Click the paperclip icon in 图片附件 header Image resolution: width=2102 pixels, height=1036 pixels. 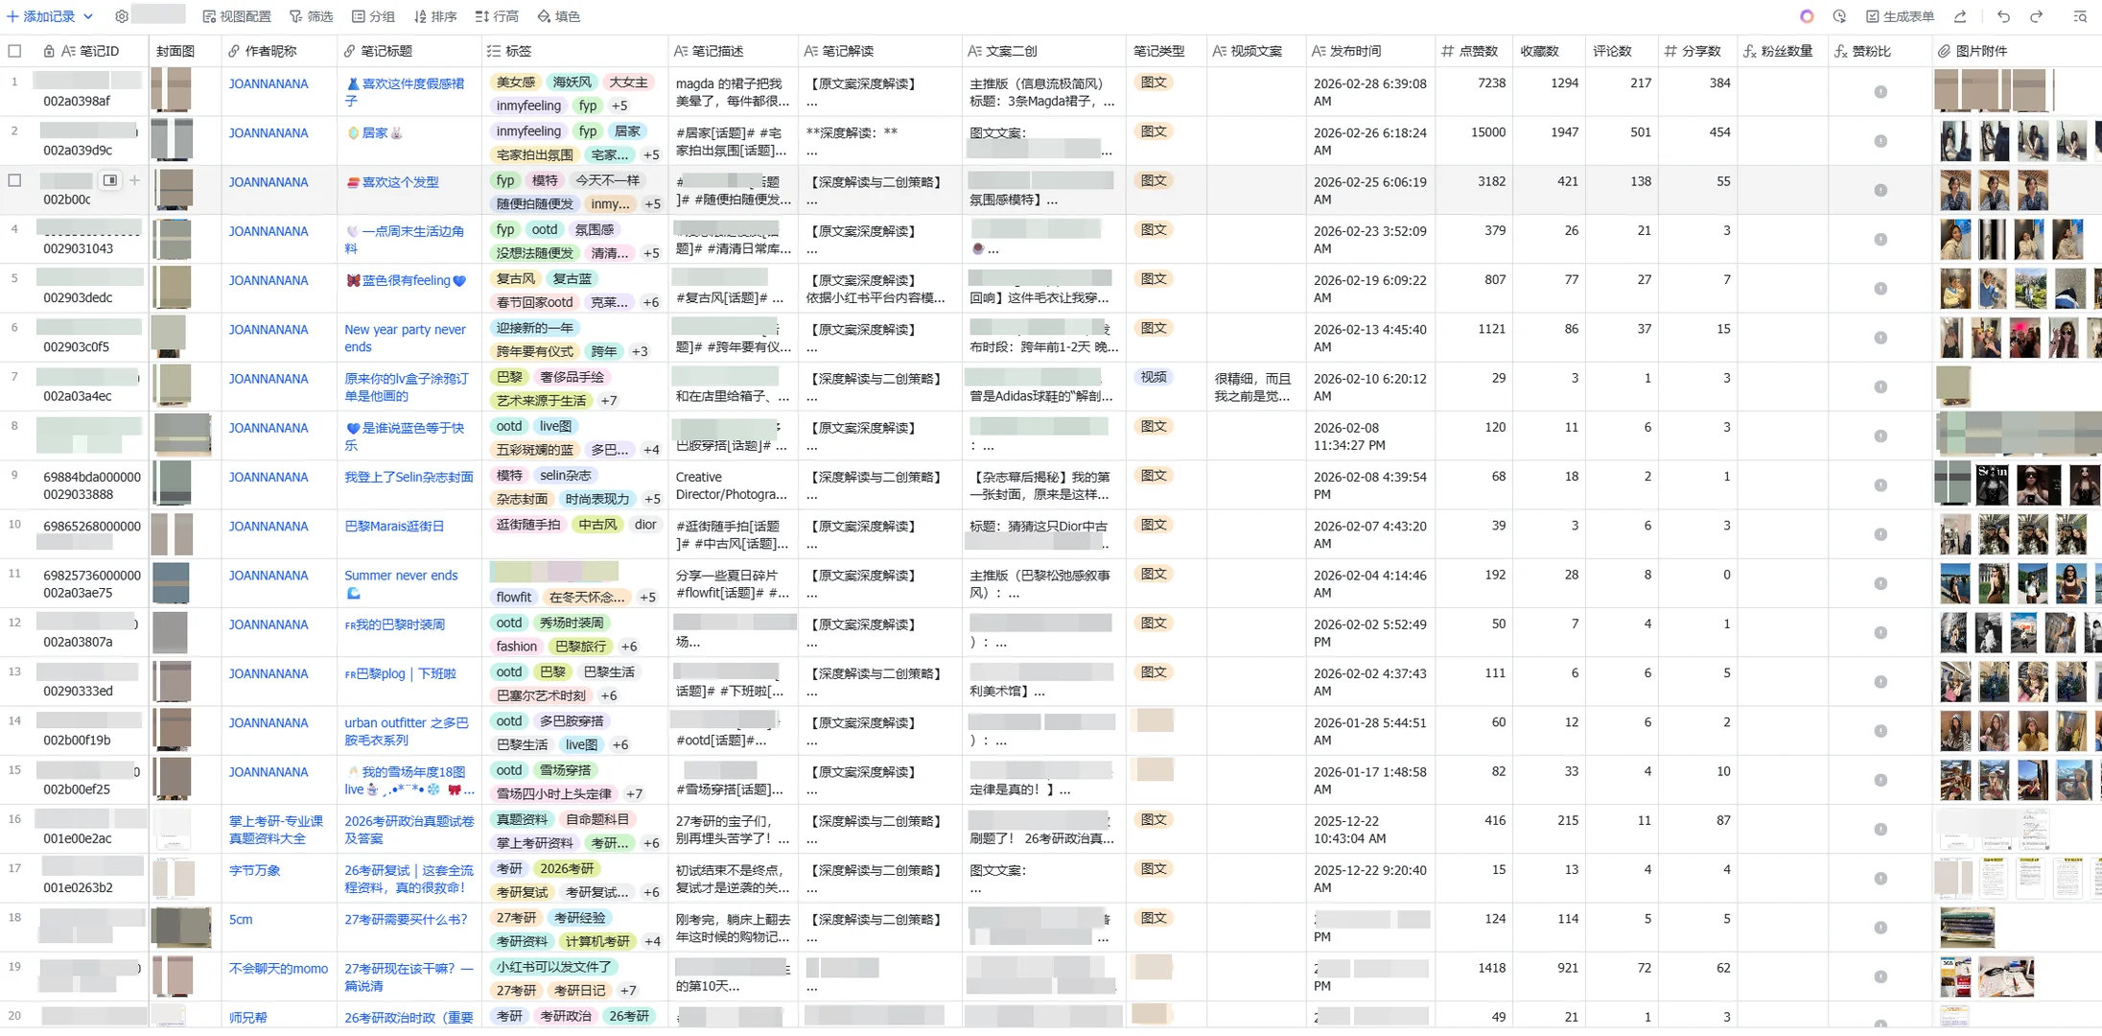pos(1945,51)
